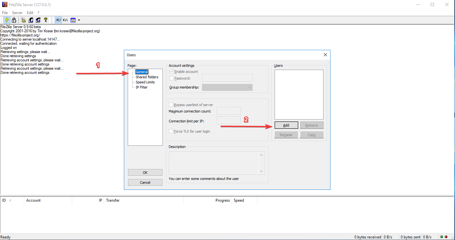Click the Description box scrollbar
This screenshot has width=455, height=240.
pyautogui.click(x=262, y=163)
